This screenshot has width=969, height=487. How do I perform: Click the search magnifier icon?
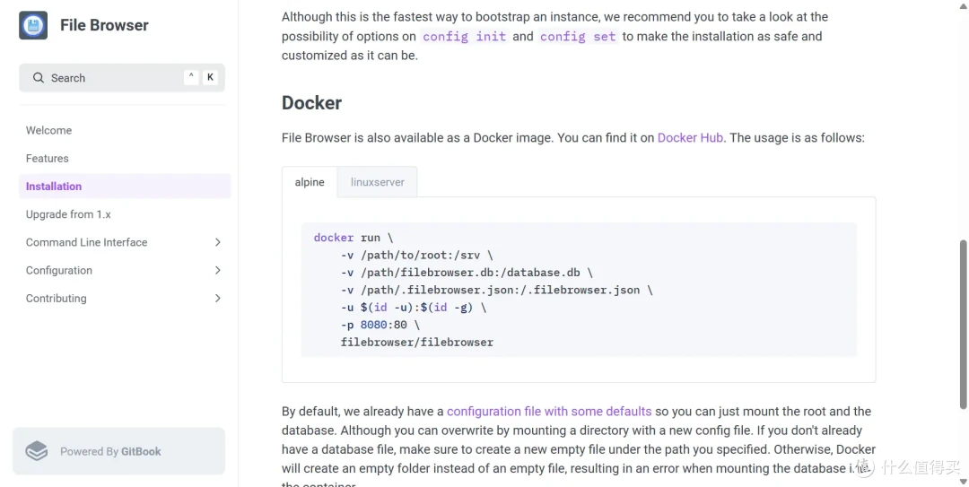point(39,78)
